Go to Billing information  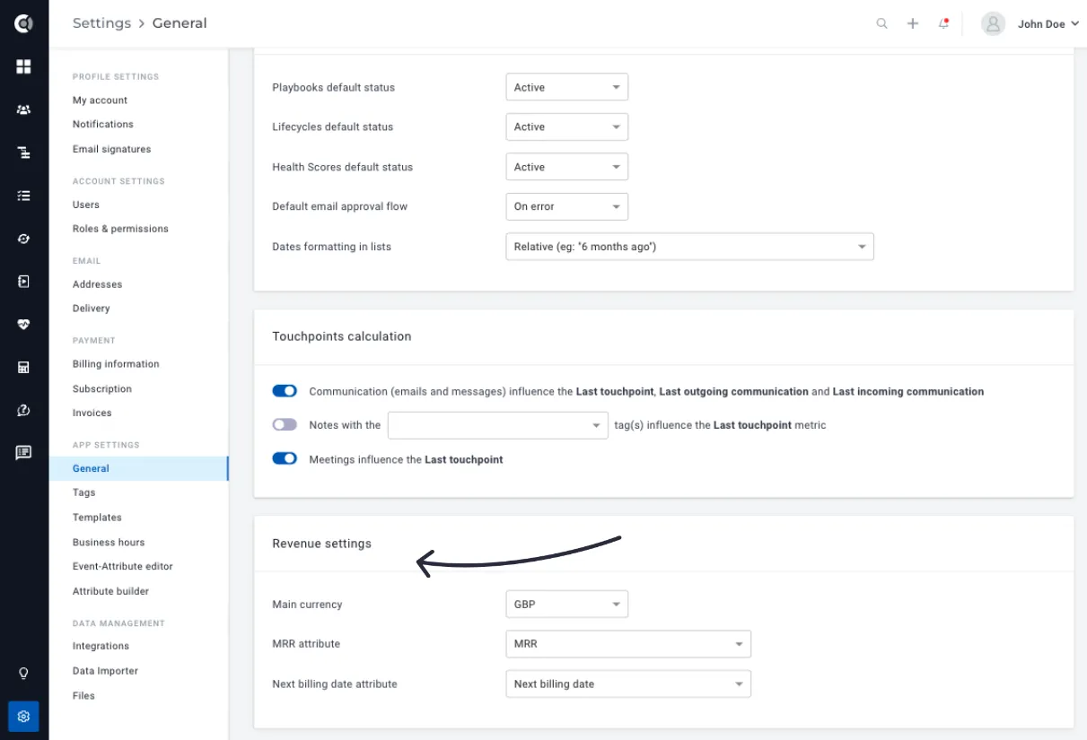(116, 364)
